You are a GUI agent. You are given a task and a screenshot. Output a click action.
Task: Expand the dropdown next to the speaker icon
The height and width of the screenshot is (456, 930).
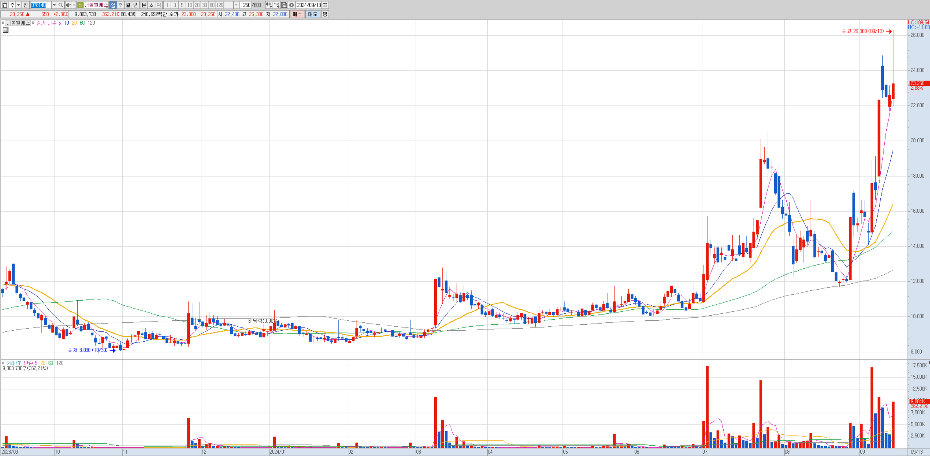[74, 5]
